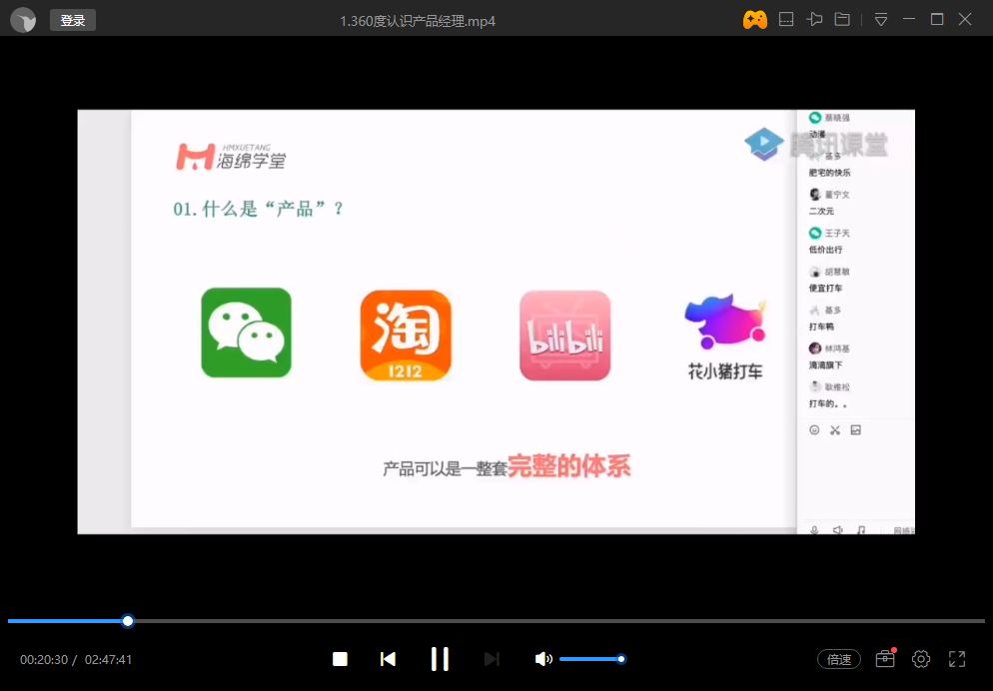
Task: Open file folder icon in title bar
Action: coord(842,20)
